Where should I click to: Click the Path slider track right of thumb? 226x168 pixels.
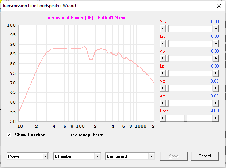[x=200, y=118]
